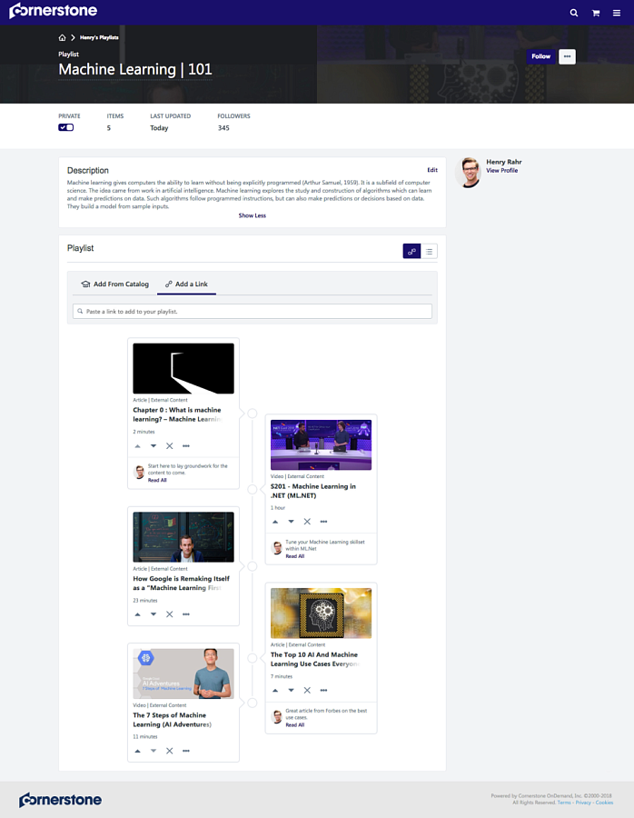Remove How Google is Remaking Itself item
The image size is (634, 818).
point(170,614)
